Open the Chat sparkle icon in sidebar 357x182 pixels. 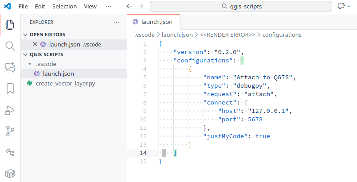[10, 67]
